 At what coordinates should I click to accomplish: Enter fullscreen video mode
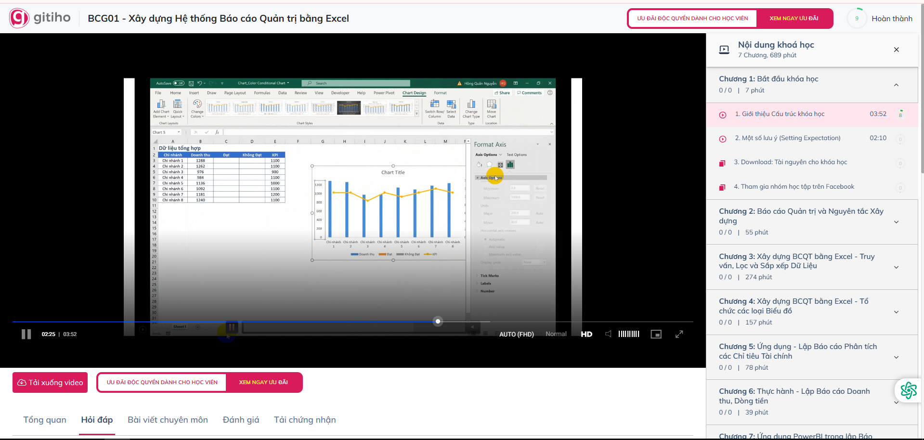(x=679, y=334)
